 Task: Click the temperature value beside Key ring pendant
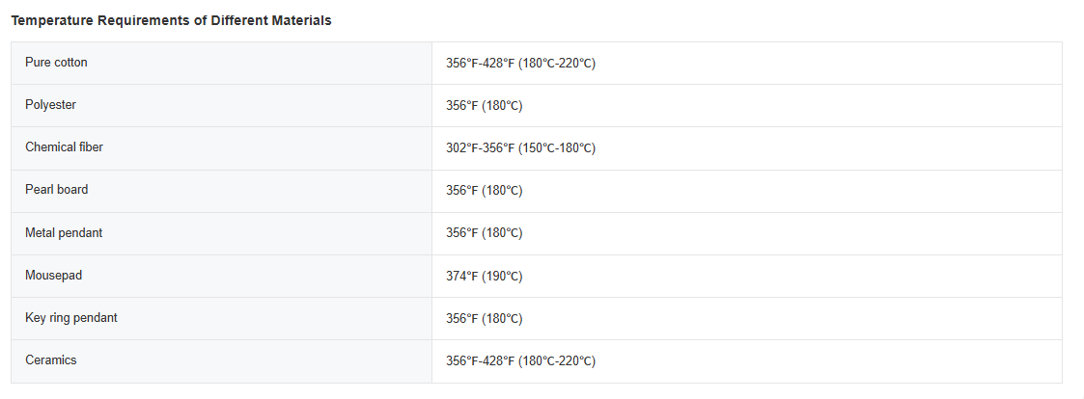pyautogui.click(x=484, y=319)
